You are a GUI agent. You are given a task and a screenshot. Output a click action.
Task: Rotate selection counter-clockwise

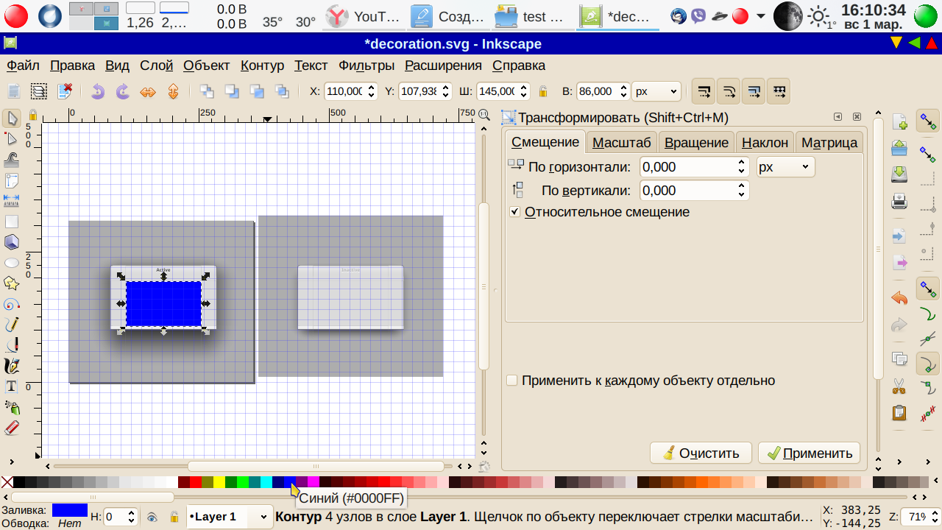point(98,91)
